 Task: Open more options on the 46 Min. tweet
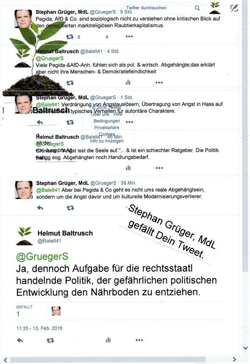point(159,168)
